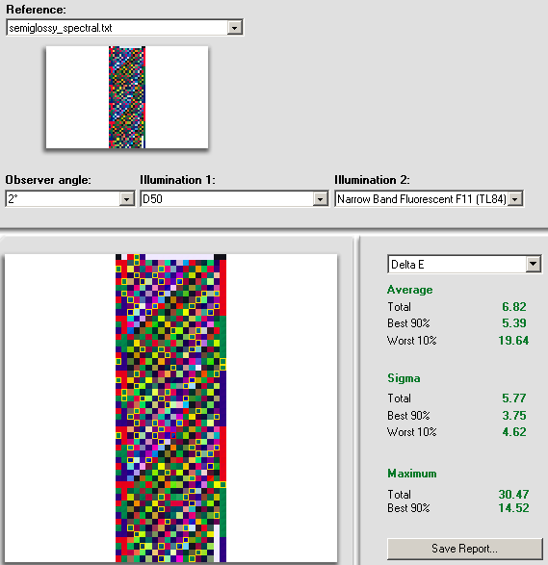This screenshot has width=548, height=565.
Task: Select the Maximum Total value 30.47
Action: pos(513,495)
